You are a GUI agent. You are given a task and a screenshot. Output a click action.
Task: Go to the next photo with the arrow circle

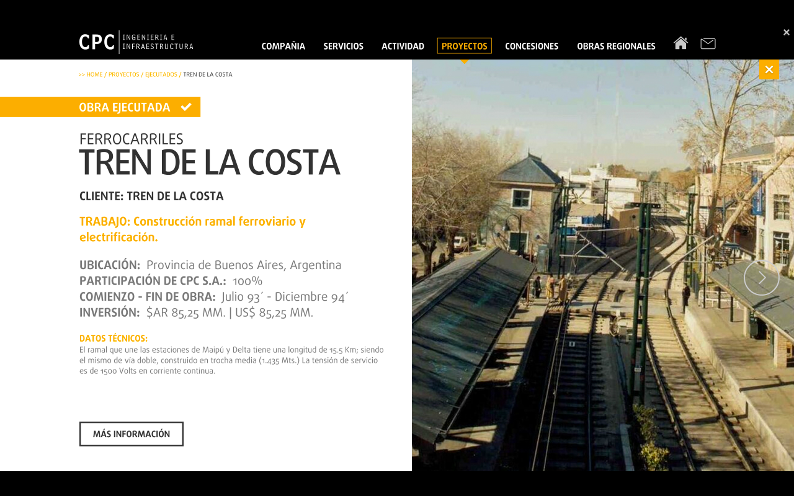(761, 278)
